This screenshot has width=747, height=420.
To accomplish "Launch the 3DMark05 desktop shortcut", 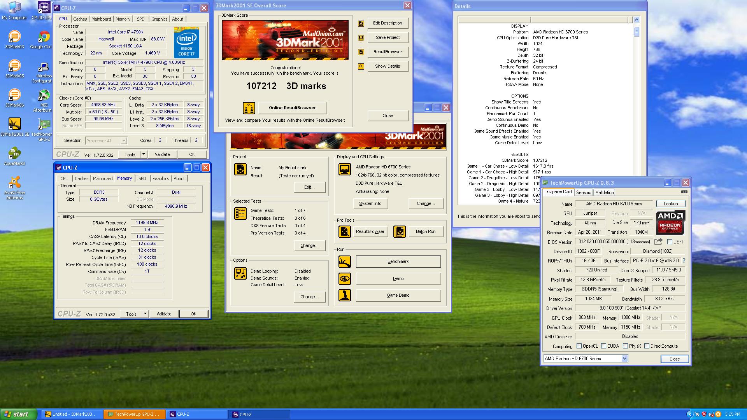I will [14, 69].
